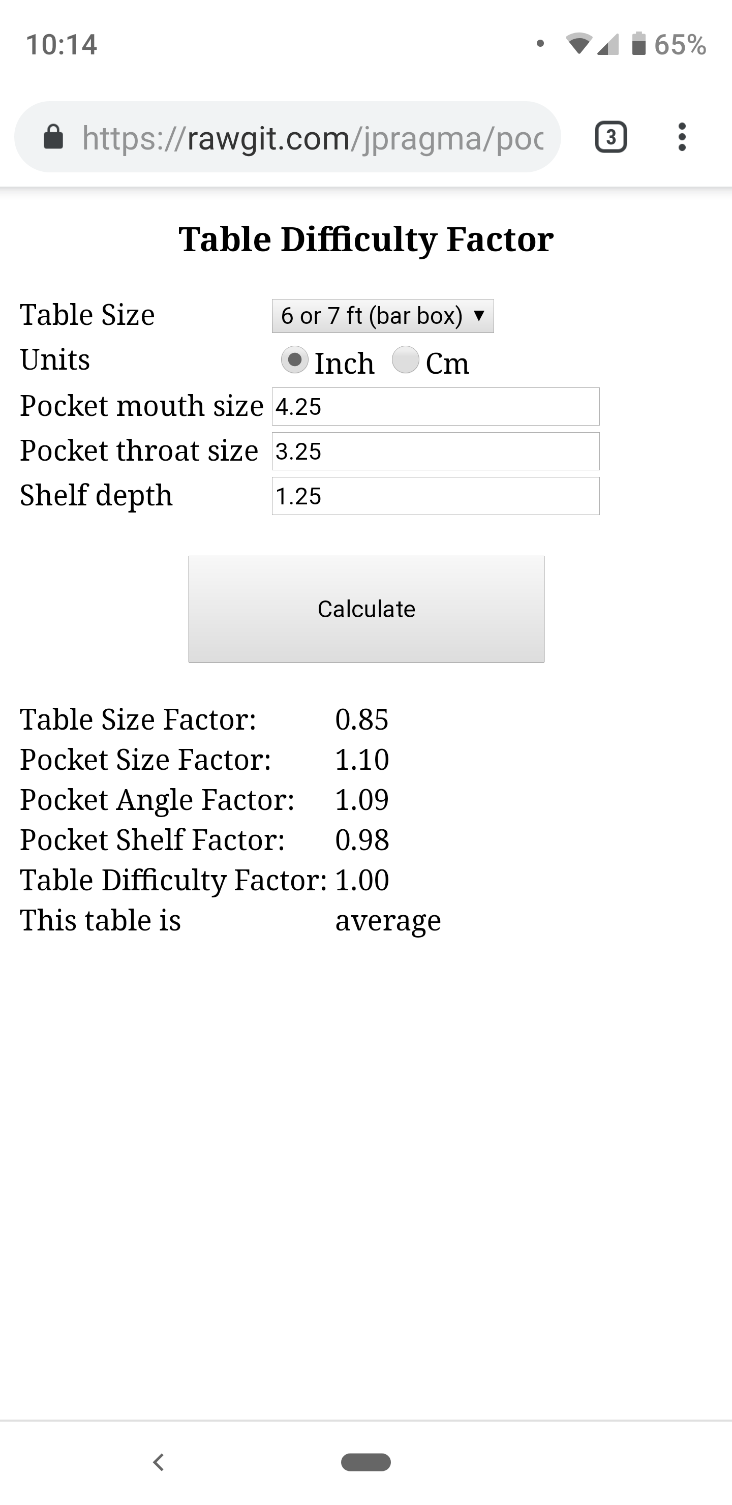Tap the 'average' table rating text
The height and width of the screenshot is (1505, 732).
388,920
